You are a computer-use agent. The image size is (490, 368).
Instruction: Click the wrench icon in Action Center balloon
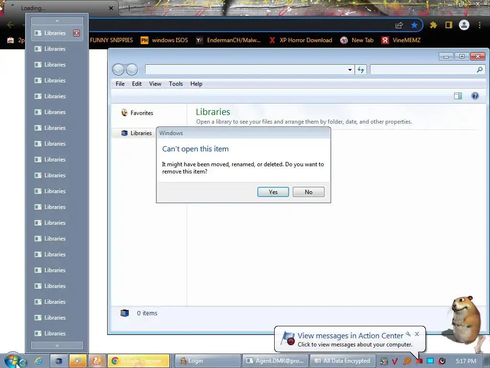[408, 334]
